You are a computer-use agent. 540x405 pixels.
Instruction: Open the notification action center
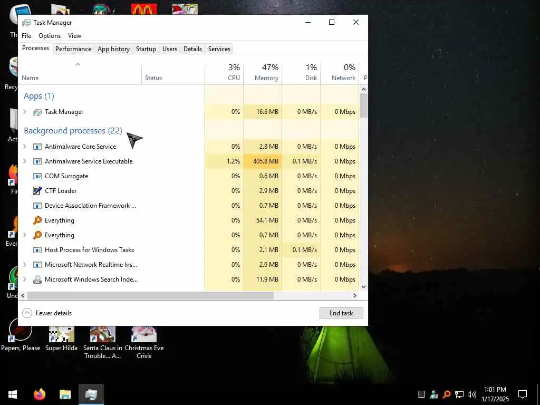[523, 394]
